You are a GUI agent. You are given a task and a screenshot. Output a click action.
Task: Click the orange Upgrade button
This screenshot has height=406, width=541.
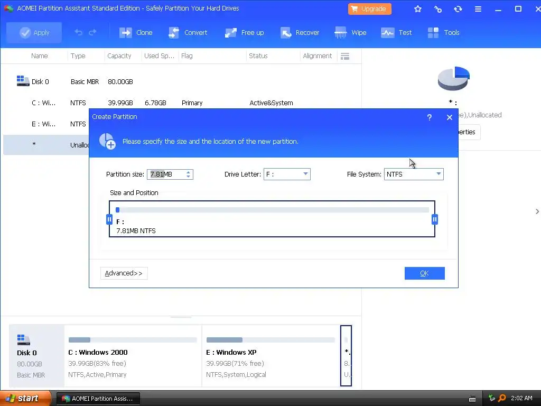pyautogui.click(x=369, y=9)
